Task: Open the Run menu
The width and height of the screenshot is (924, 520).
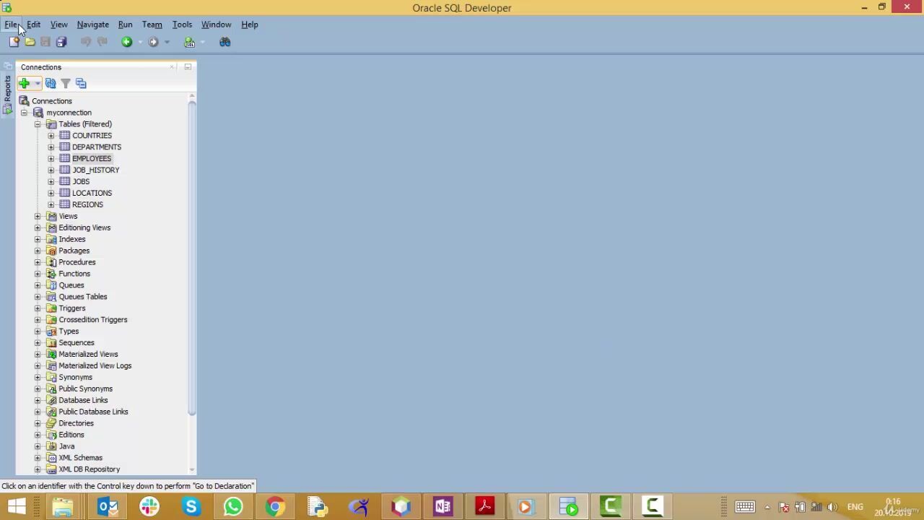Action: 125,25
